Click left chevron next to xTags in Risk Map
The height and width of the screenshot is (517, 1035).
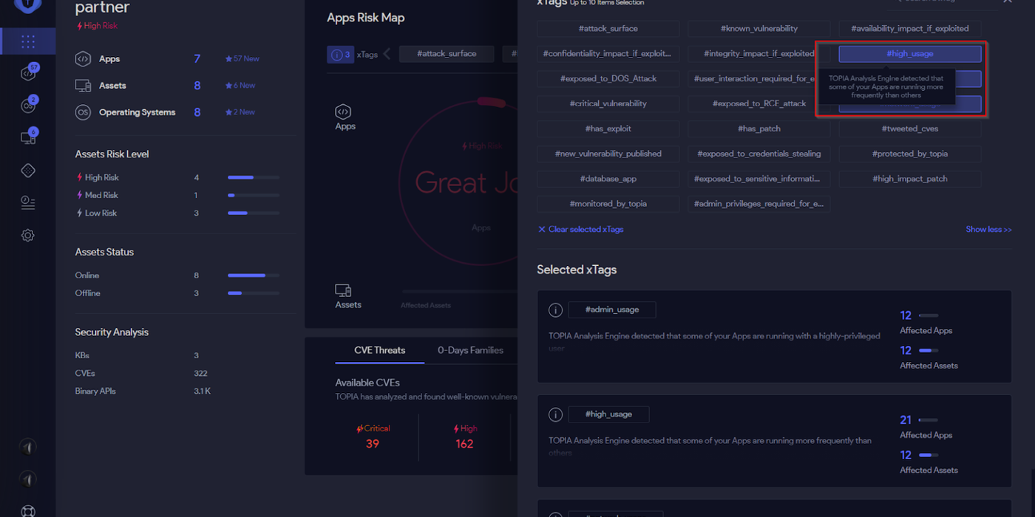click(387, 54)
